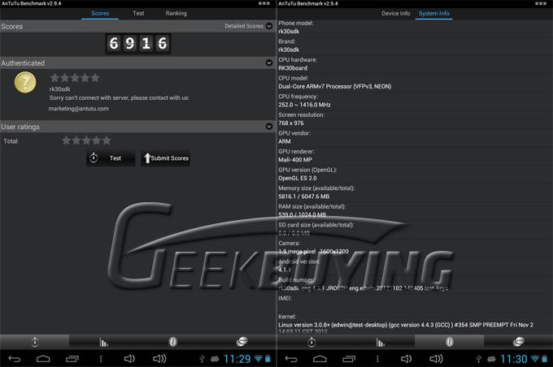This screenshot has width=553, height=367.
Task: Switch to the Device Info tab
Action: click(396, 13)
